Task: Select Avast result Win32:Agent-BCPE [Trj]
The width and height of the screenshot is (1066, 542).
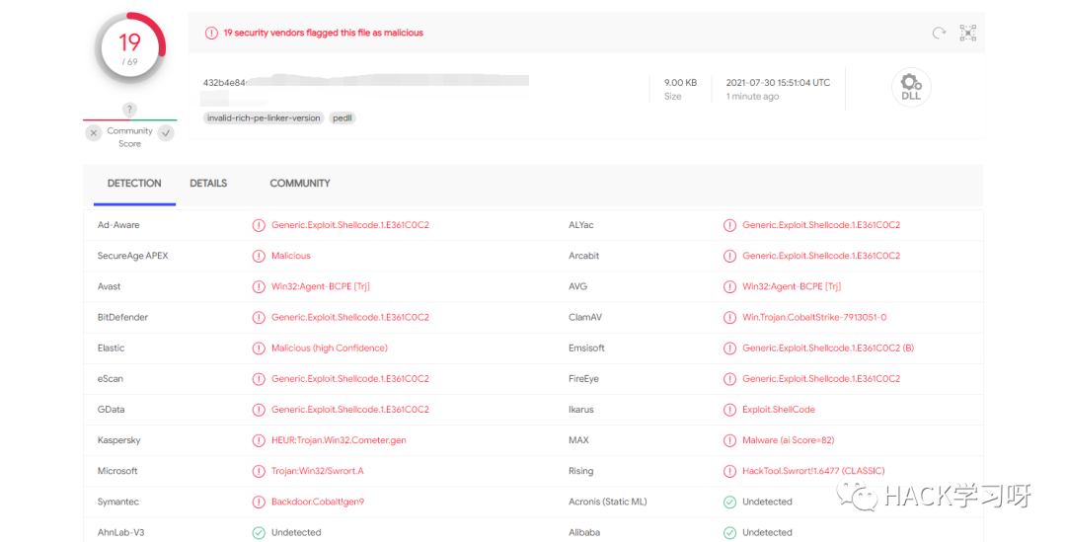Action: click(321, 286)
